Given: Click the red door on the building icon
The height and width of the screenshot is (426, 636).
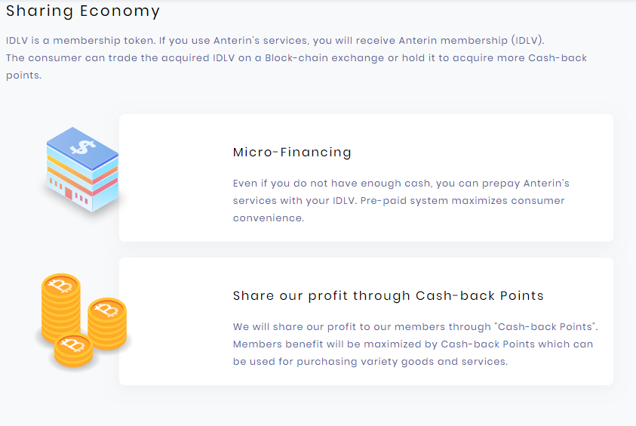Looking at the screenshot, I should point(68,194).
